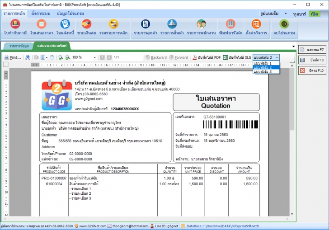329x230 pixels.
Task: Click the horizontal scrollbar right arrow
Action: pos(287,219)
